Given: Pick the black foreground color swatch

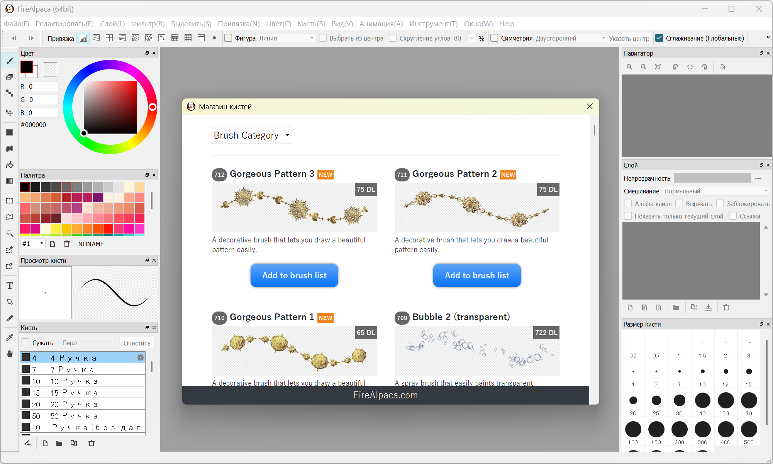Looking at the screenshot, I should [27, 67].
